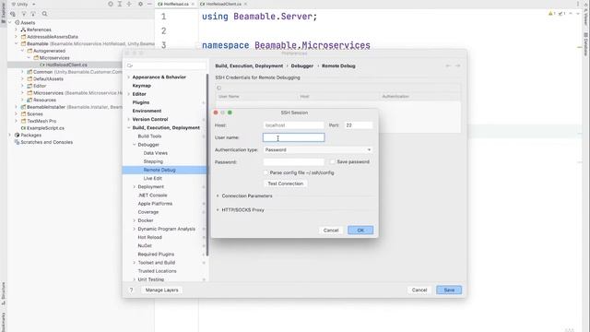The height and width of the screenshot is (332, 590).
Task: Expand the Docker settings node
Action: (135, 220)
